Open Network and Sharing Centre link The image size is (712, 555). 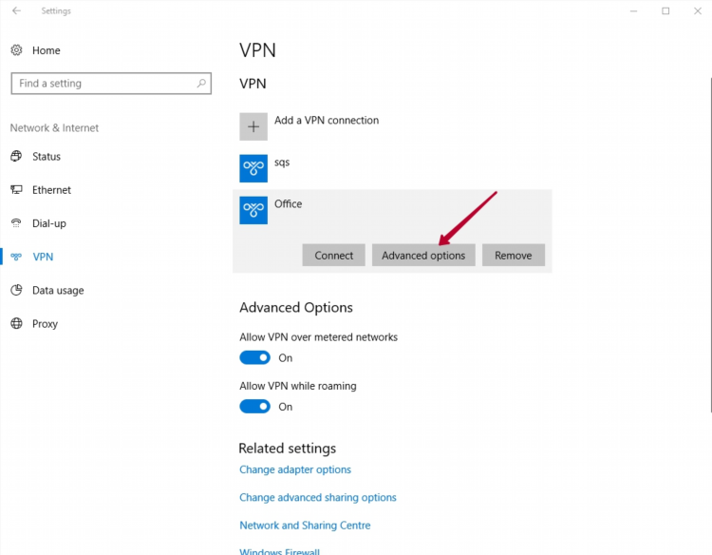pos(305,526)
